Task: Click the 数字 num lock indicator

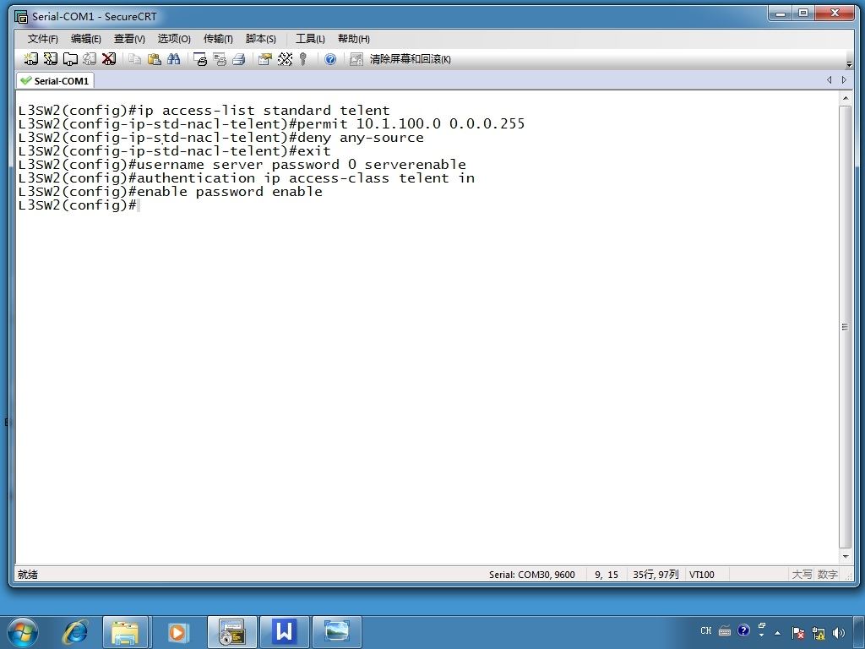Action: (x=828, y=575)
